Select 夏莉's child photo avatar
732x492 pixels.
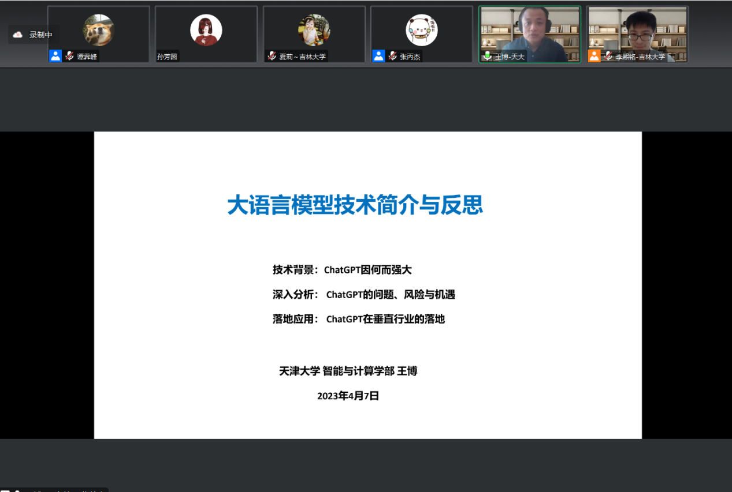[314, 30]
